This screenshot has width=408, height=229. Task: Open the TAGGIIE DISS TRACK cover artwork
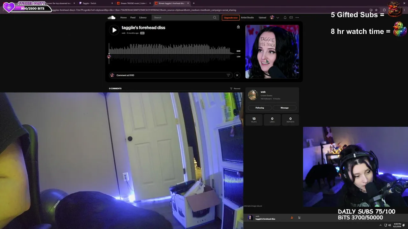click(x=272, y=52)
